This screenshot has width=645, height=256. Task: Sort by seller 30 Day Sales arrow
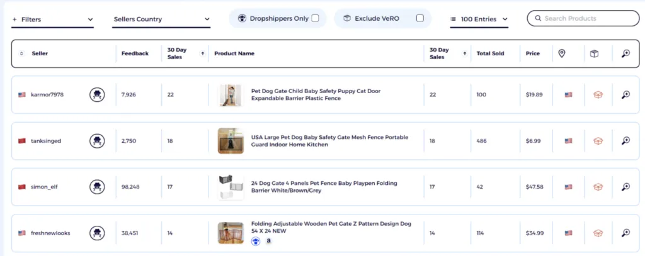(202, 53)
